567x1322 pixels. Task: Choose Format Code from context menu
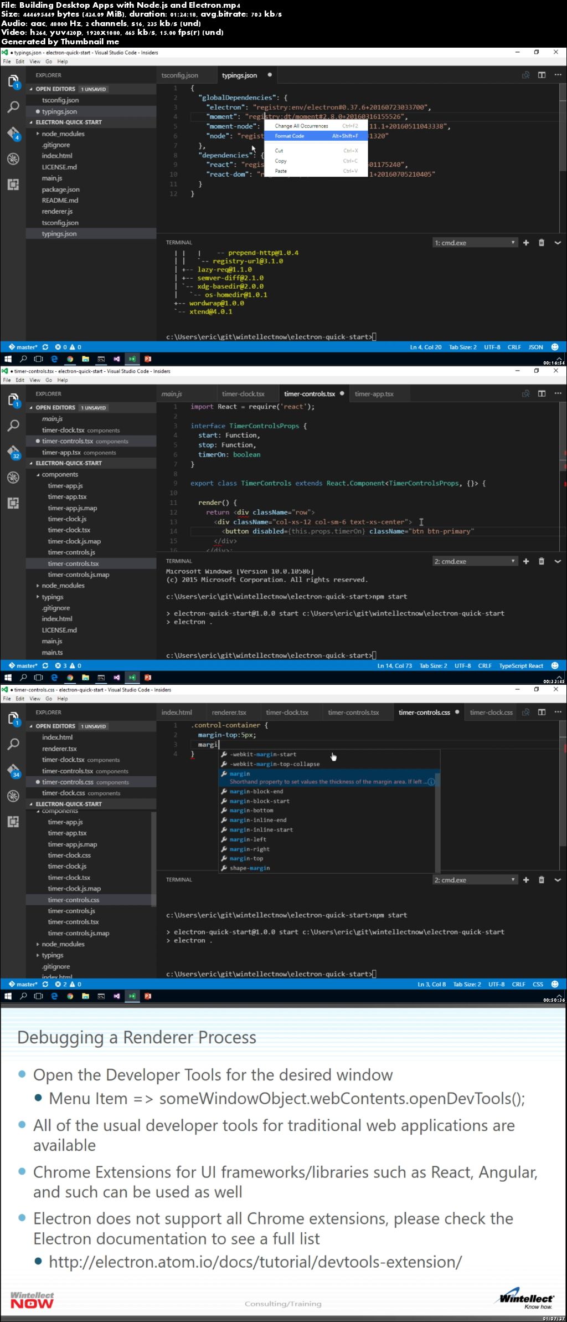pos(316,136)
